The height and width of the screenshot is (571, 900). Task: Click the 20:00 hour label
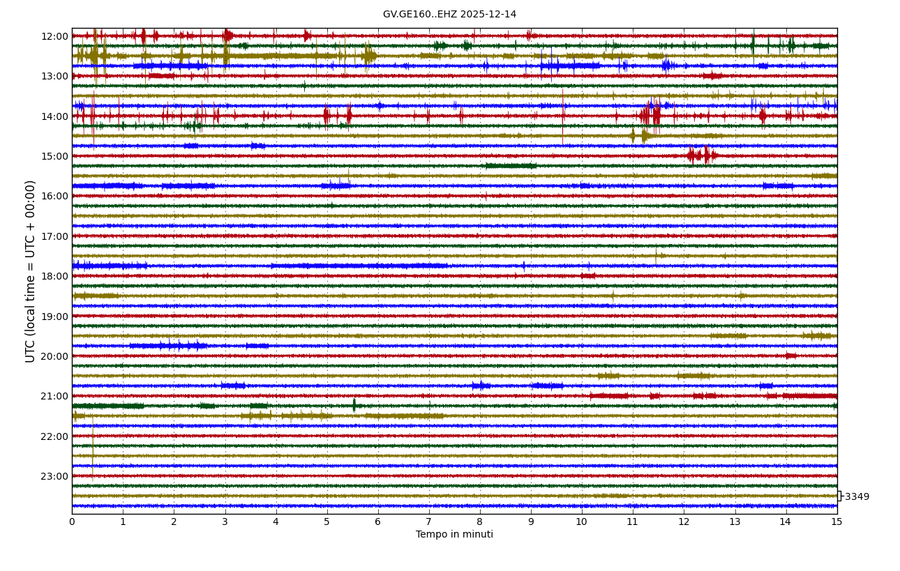[54, 356]
